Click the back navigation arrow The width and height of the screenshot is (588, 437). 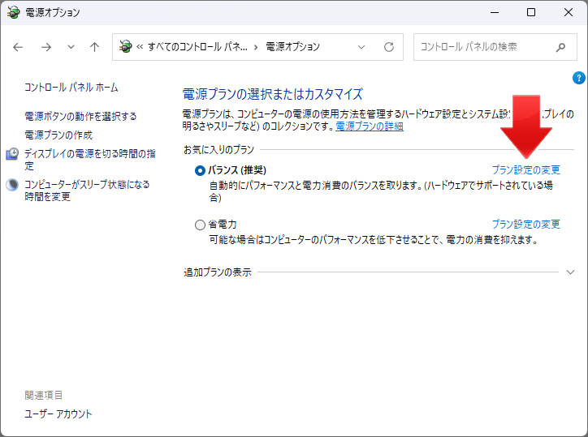tap(19, 47)
